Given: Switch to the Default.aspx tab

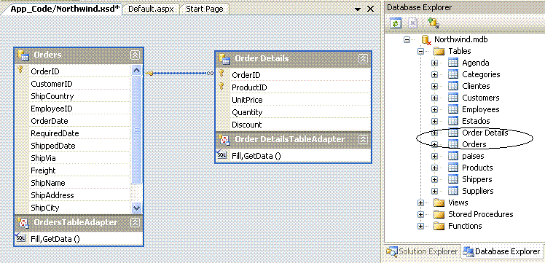Looking at the screenshot, I should (151, 9).
